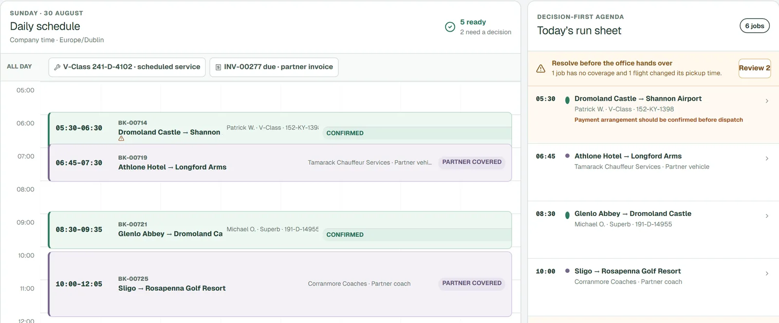Open booking BK-00721 Glenlo Abbey block
This screenshot has height=323, width=779.
280,230
